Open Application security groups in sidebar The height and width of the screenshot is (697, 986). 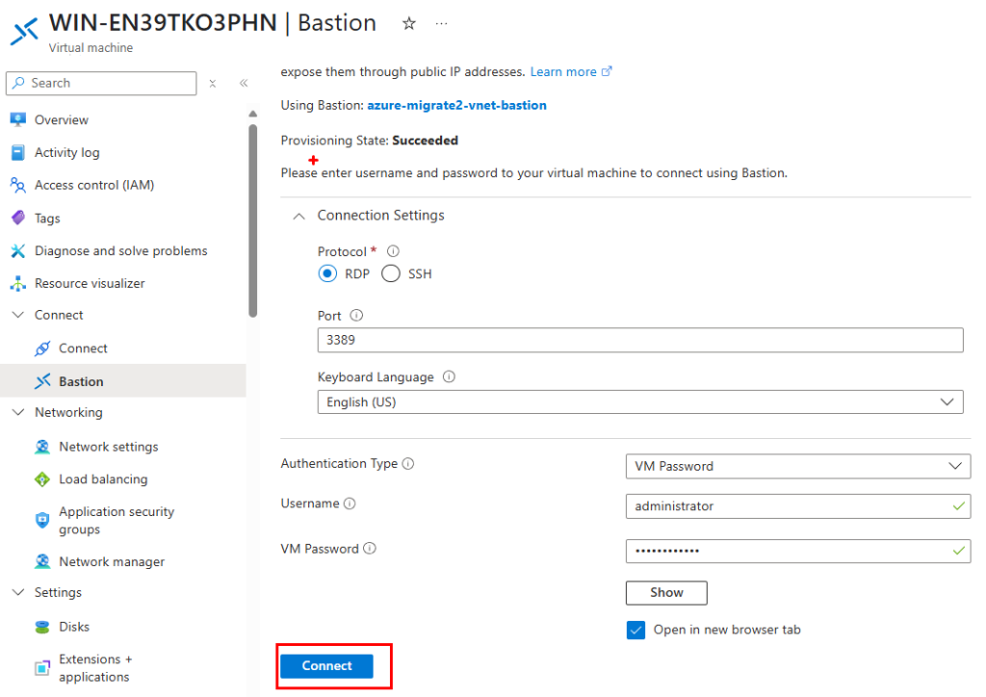[x=117, y=521]
